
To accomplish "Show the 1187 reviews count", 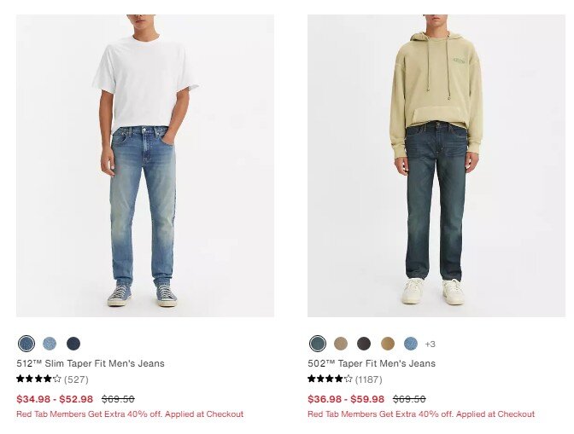I will coord(369,379).
